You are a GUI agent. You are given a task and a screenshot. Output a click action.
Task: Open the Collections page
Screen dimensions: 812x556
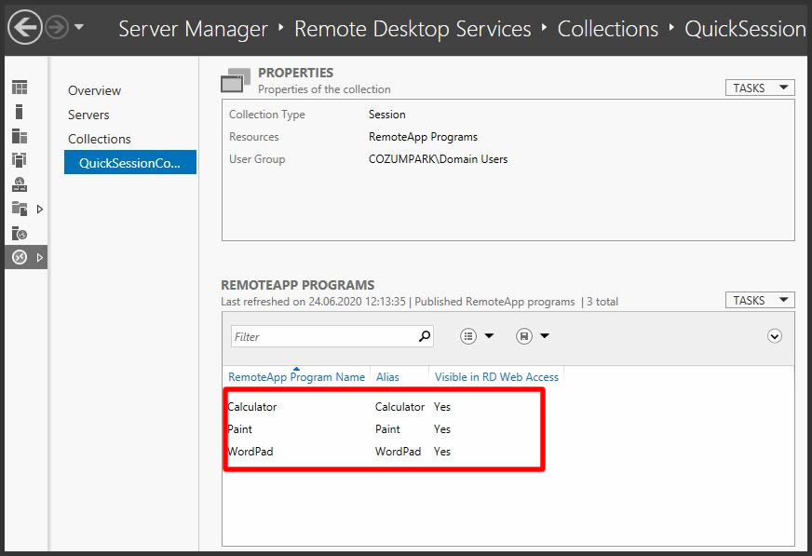pos(100,139)
